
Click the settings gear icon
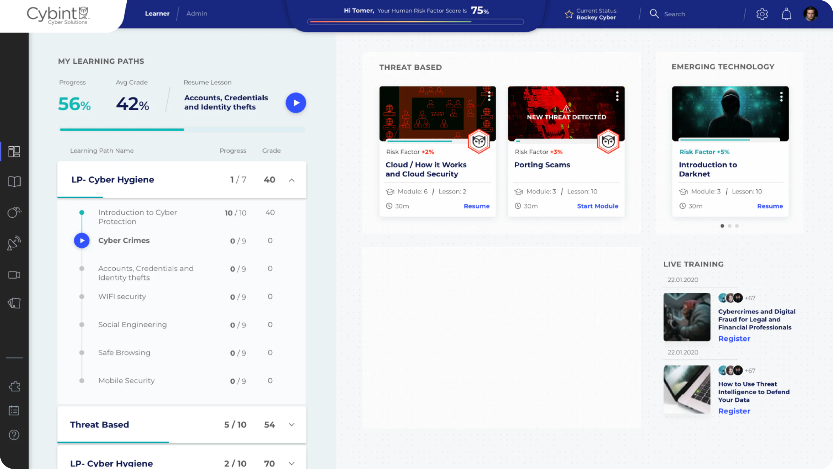click(x=763, y=14)
